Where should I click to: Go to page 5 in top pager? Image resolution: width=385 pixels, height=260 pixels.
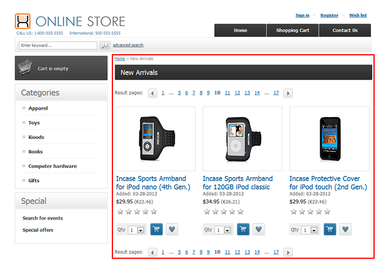coord(179,93)
